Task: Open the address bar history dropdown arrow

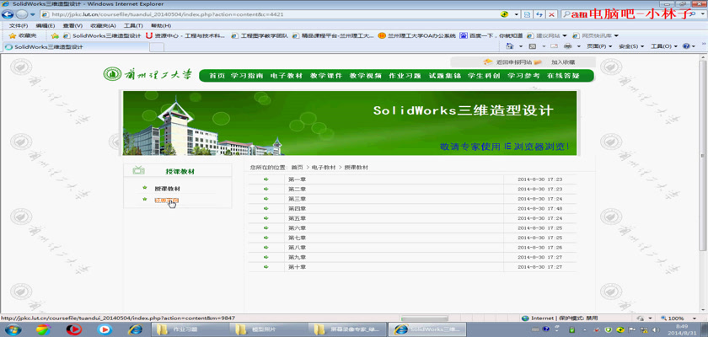Action: 517,14
